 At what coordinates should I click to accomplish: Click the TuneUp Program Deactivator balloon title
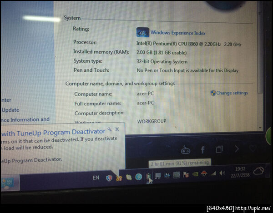[54, 133]
